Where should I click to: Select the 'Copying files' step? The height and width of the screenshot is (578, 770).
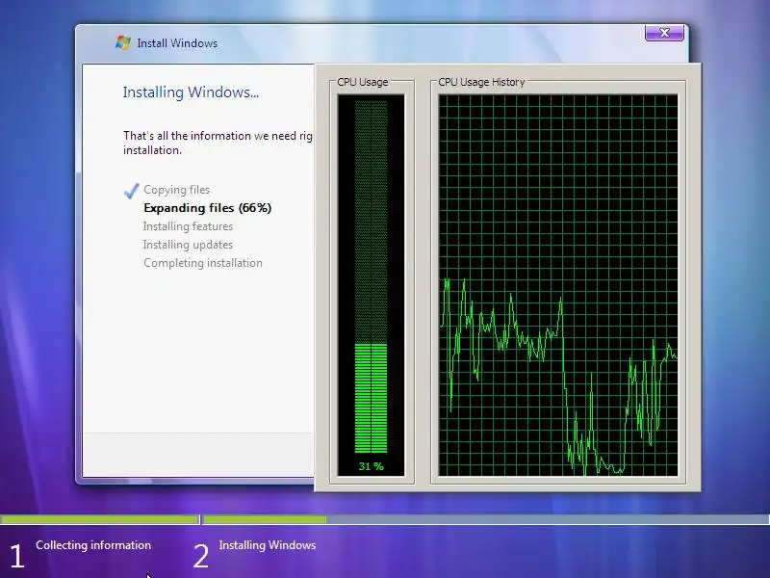[176, 190]
